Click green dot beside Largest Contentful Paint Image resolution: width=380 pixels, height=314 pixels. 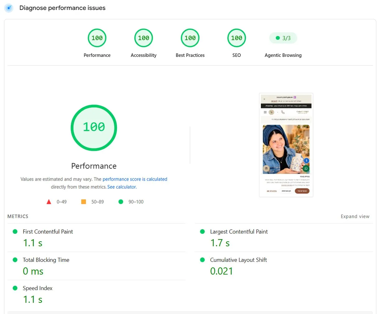(202, 232)
